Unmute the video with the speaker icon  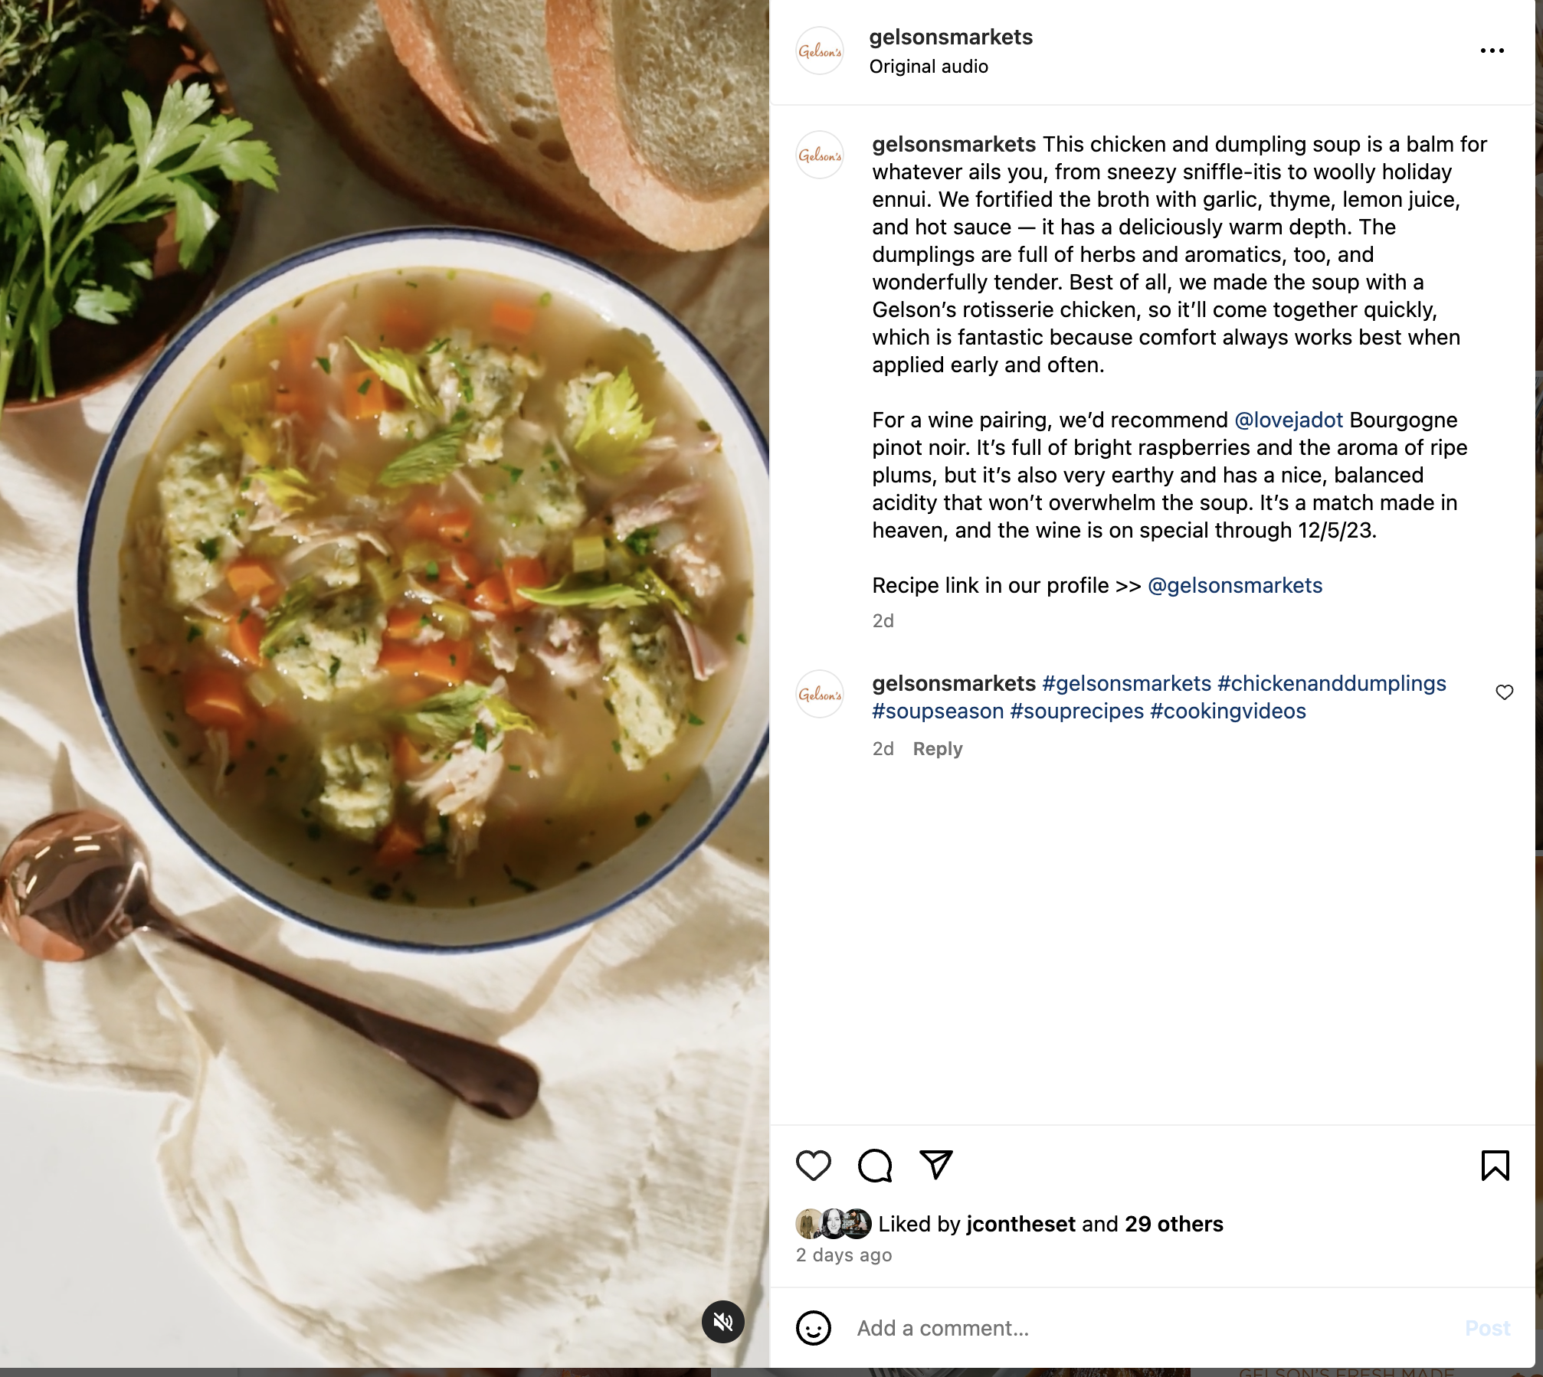(723, 1321)
